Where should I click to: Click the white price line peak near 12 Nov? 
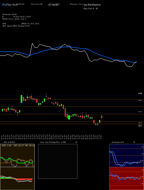[32, 43]
